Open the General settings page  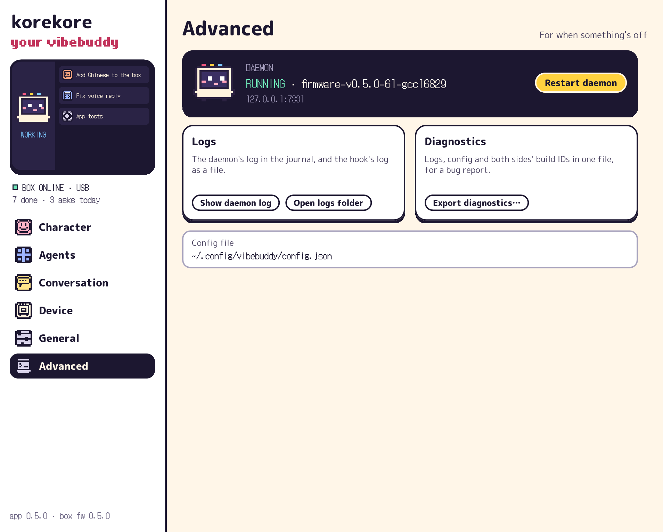coord(82,338)
